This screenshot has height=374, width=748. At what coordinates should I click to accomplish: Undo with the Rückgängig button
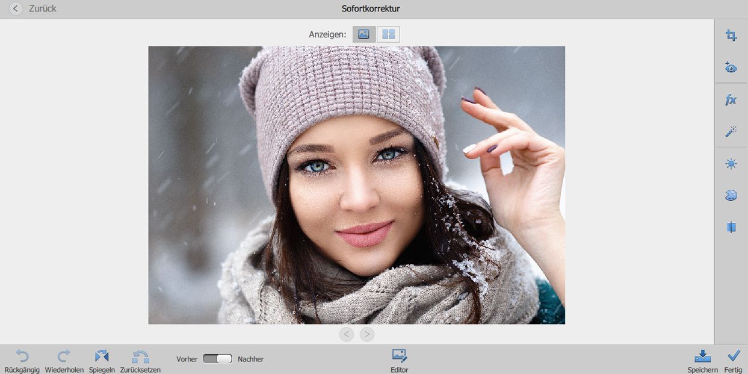22,361
